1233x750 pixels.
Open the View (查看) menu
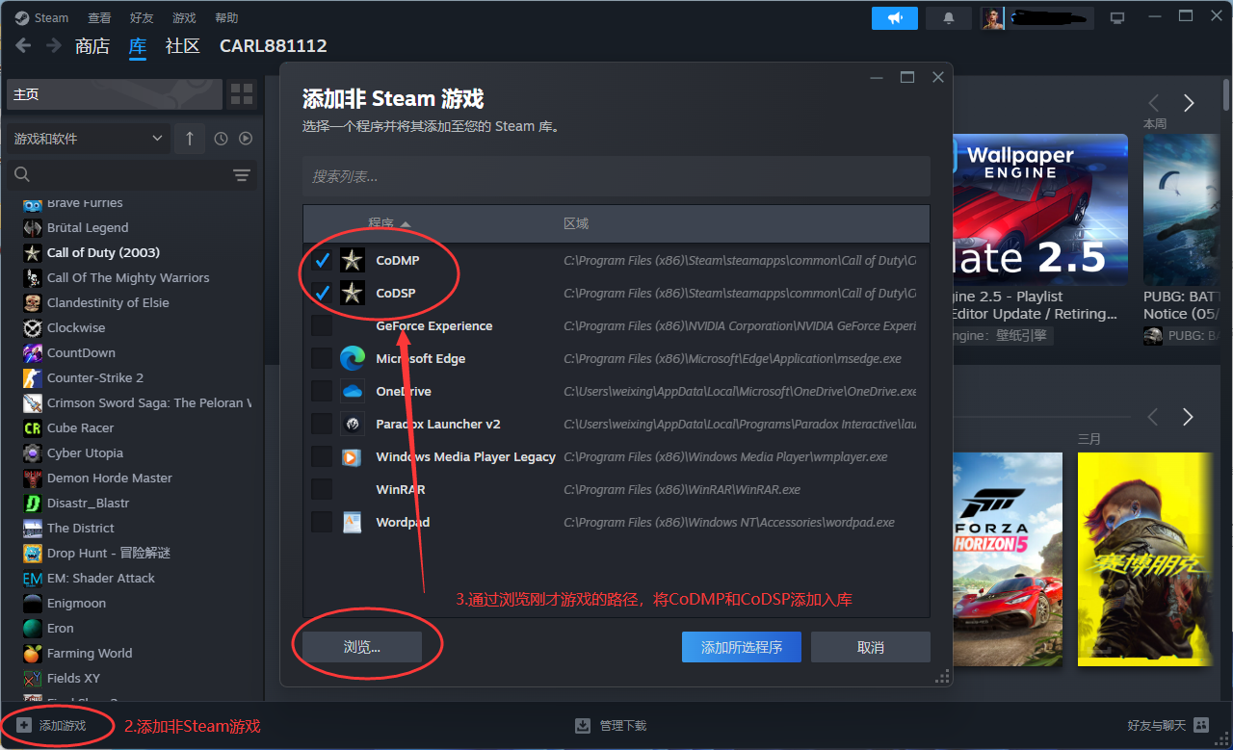[x=99, y=17]
